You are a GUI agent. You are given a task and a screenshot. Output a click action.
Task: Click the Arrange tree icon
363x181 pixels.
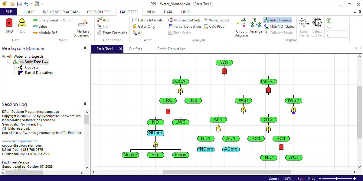256,27
